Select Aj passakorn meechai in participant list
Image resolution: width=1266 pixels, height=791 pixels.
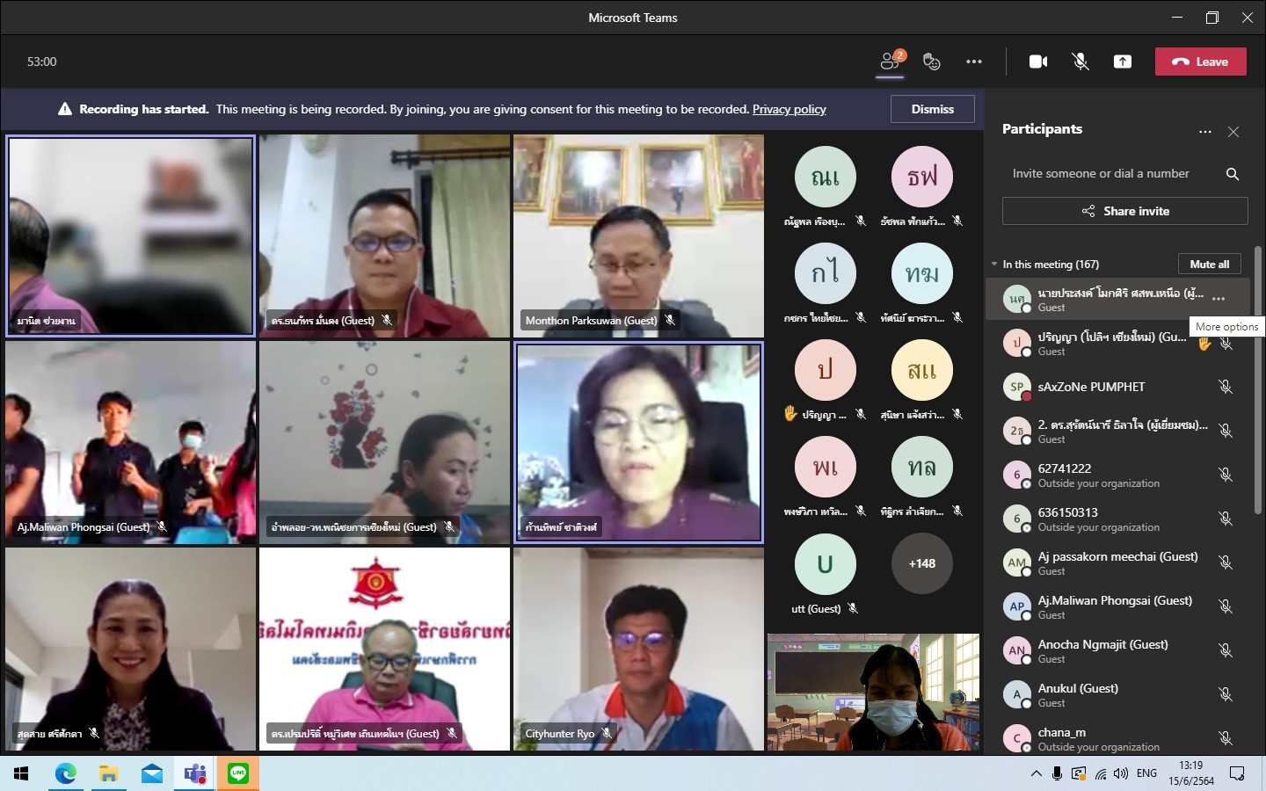tap(1117, 562)
